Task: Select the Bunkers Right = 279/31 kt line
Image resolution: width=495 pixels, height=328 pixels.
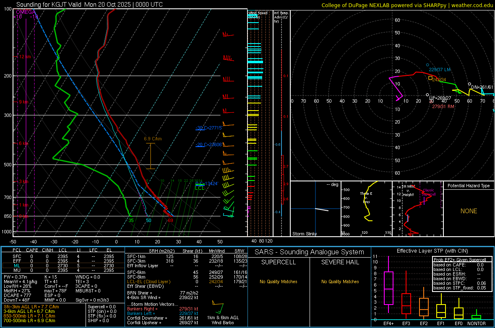Action: coord(163,309)
